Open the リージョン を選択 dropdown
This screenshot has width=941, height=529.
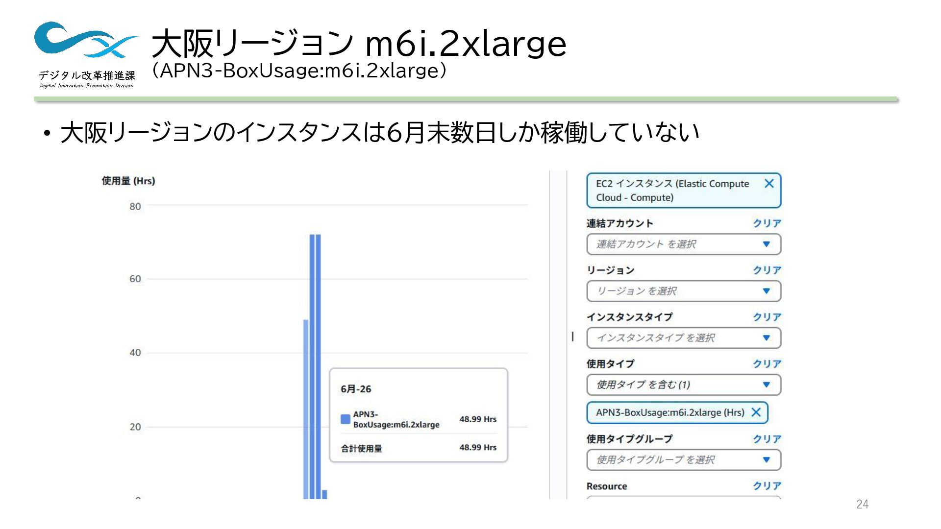click(684, 291)
